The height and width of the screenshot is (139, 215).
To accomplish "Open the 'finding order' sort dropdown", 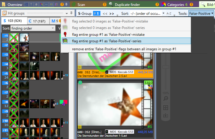I will [x=33, y=28].
